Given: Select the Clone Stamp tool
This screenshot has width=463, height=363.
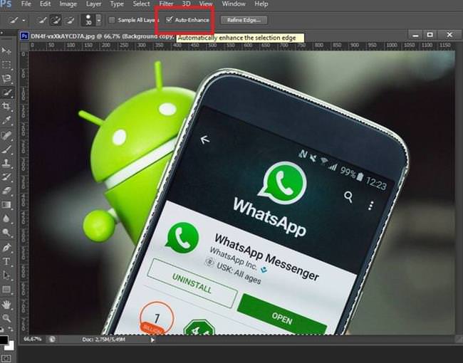Looking at the screenshot, I should (x=6, y=162).
